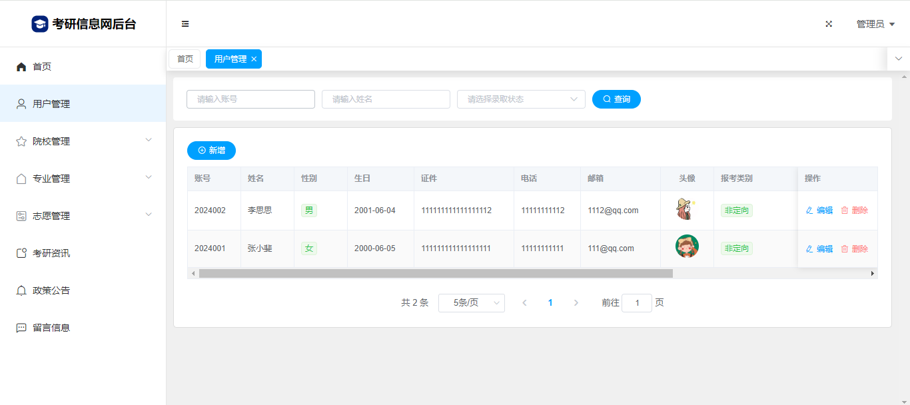
Task: Click the 新增 add button
Action: (211, 151)
